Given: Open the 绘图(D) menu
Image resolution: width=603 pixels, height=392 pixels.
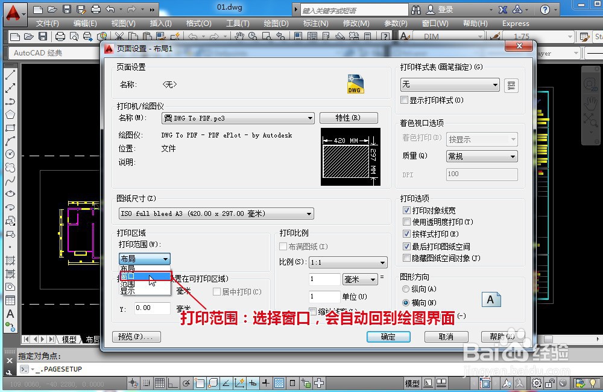Looking at the screenshot, I should [x=276, y=24].
